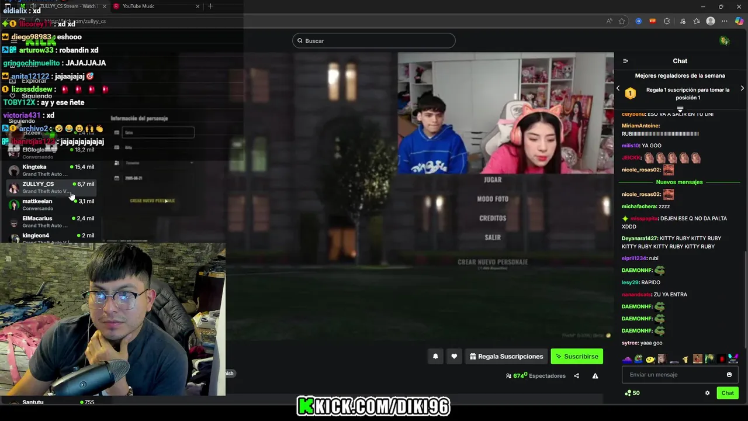Click the green Suscribirse button
Viewport: 748px width, 421px height.
point(577,356)
